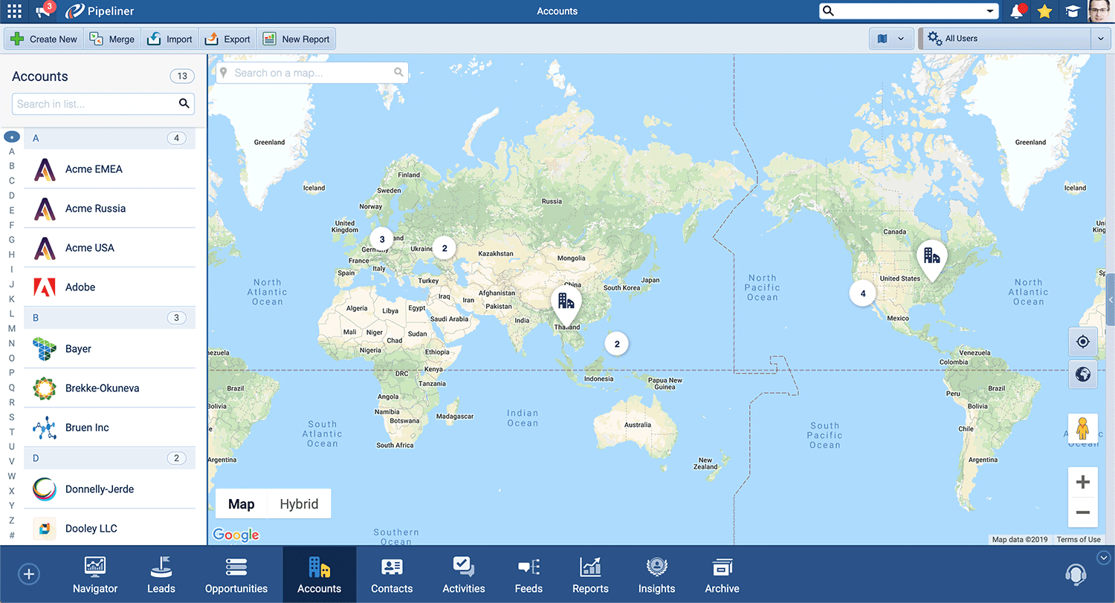Switch to the Opportunities tab
The width and height of the screenshot is (1115, 603).
click(236, 574)
